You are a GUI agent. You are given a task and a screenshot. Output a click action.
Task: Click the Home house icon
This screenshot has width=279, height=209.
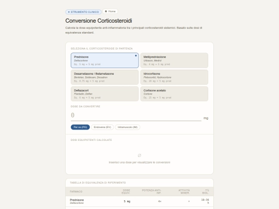106,11
